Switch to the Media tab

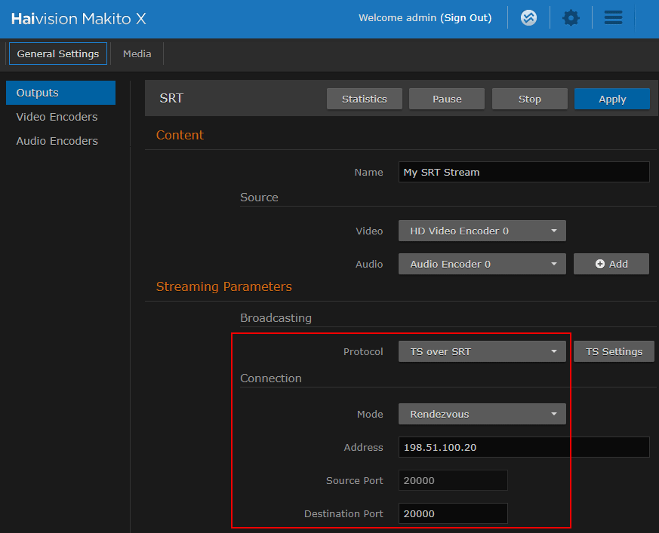click(x=137, y=54)
